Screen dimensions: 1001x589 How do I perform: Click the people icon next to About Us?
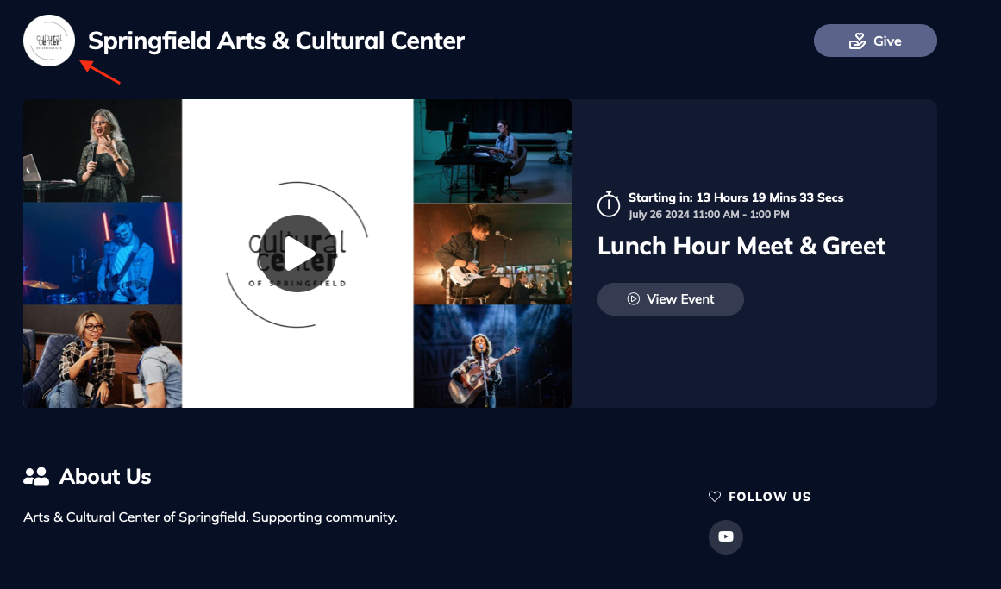36,476
